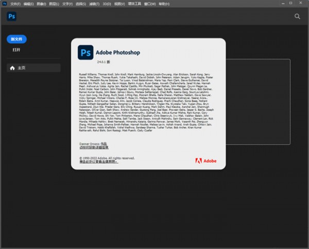The width and height of the screenshot is (309, 249).
Task: Open the 滤镜(T) menu
Action: (x=94, y=4)
